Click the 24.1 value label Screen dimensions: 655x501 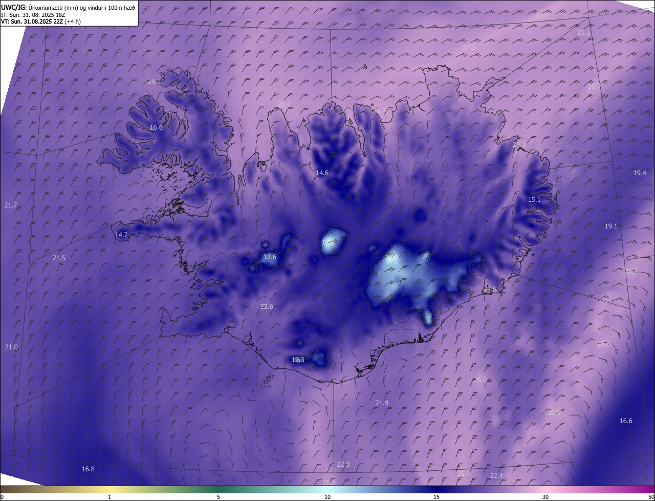coord(154,81)
